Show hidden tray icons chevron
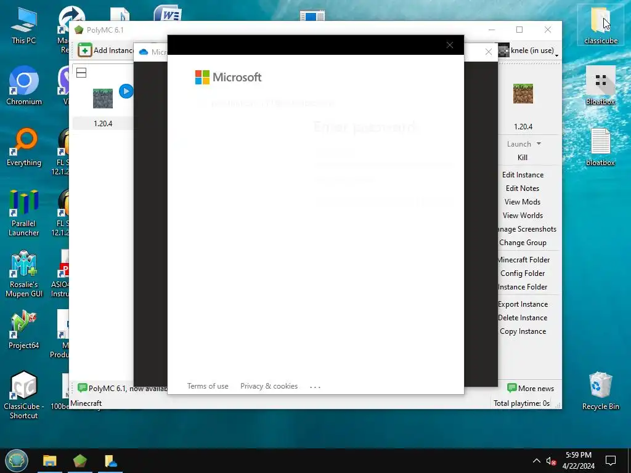631x473 pixels. pyautogui.click(x=537, y=461)
